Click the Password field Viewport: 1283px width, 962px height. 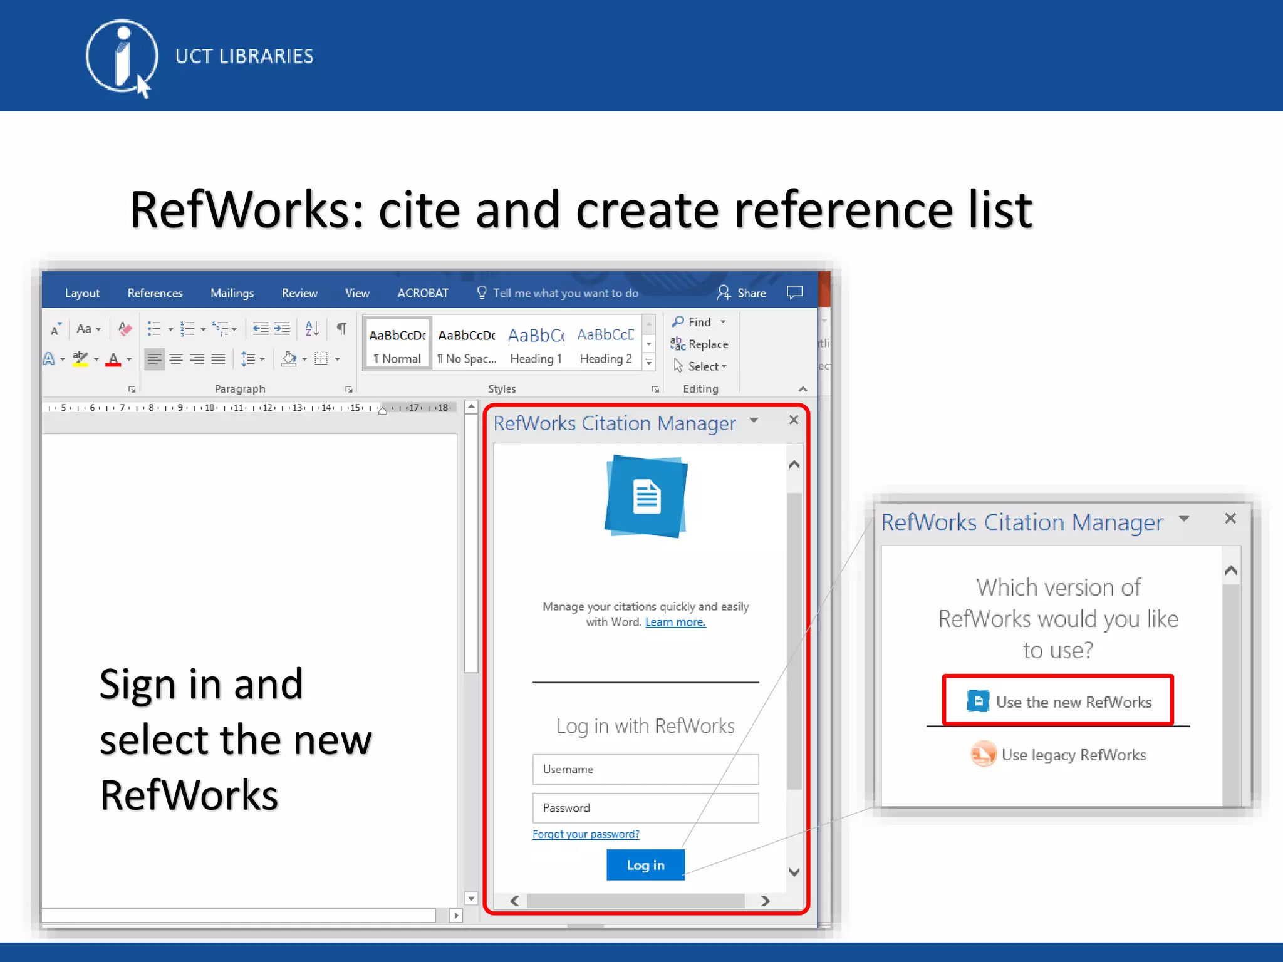click(645, 808)
